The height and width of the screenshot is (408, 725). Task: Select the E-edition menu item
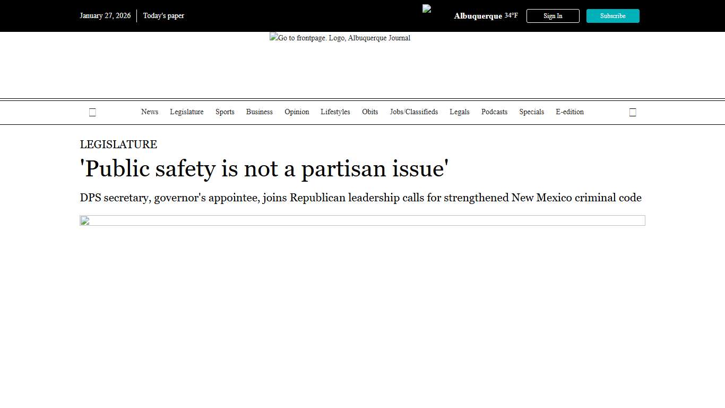tap(569, 112)
